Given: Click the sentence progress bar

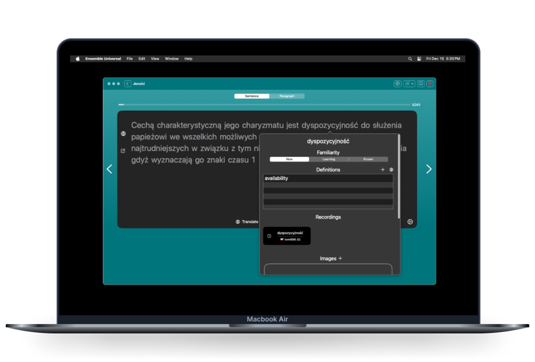Looking at the screenshot, I should (264, 105).
